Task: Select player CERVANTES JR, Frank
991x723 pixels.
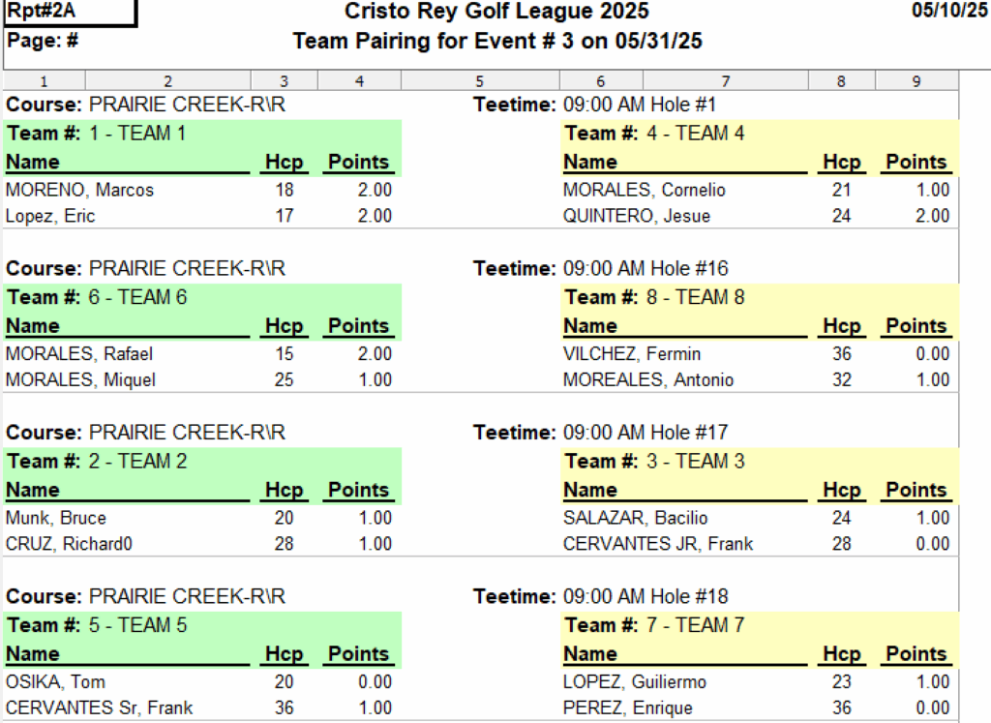Action: (658, 544)
